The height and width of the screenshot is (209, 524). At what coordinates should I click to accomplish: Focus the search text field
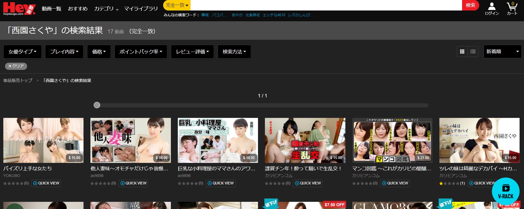[x=326, y=5]
